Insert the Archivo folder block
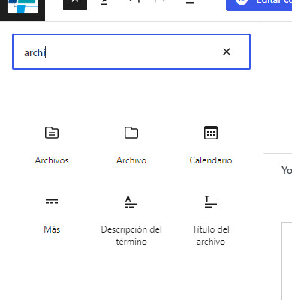 (131, 145)
